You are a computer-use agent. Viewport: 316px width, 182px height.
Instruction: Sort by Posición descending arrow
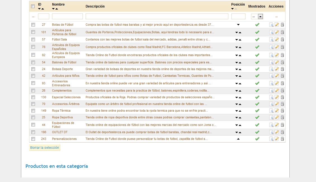(x=233, y=9)
